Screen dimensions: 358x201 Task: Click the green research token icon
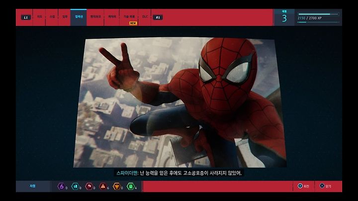tap(131, 187)
